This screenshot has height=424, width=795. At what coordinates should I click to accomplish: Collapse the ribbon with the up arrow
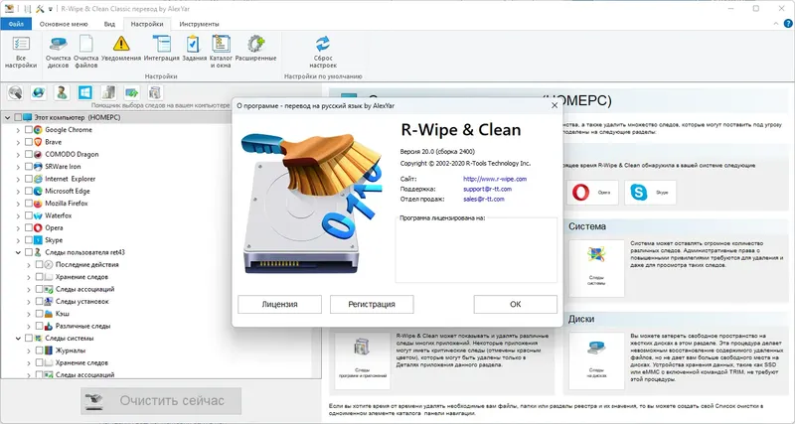click(776, 24)
